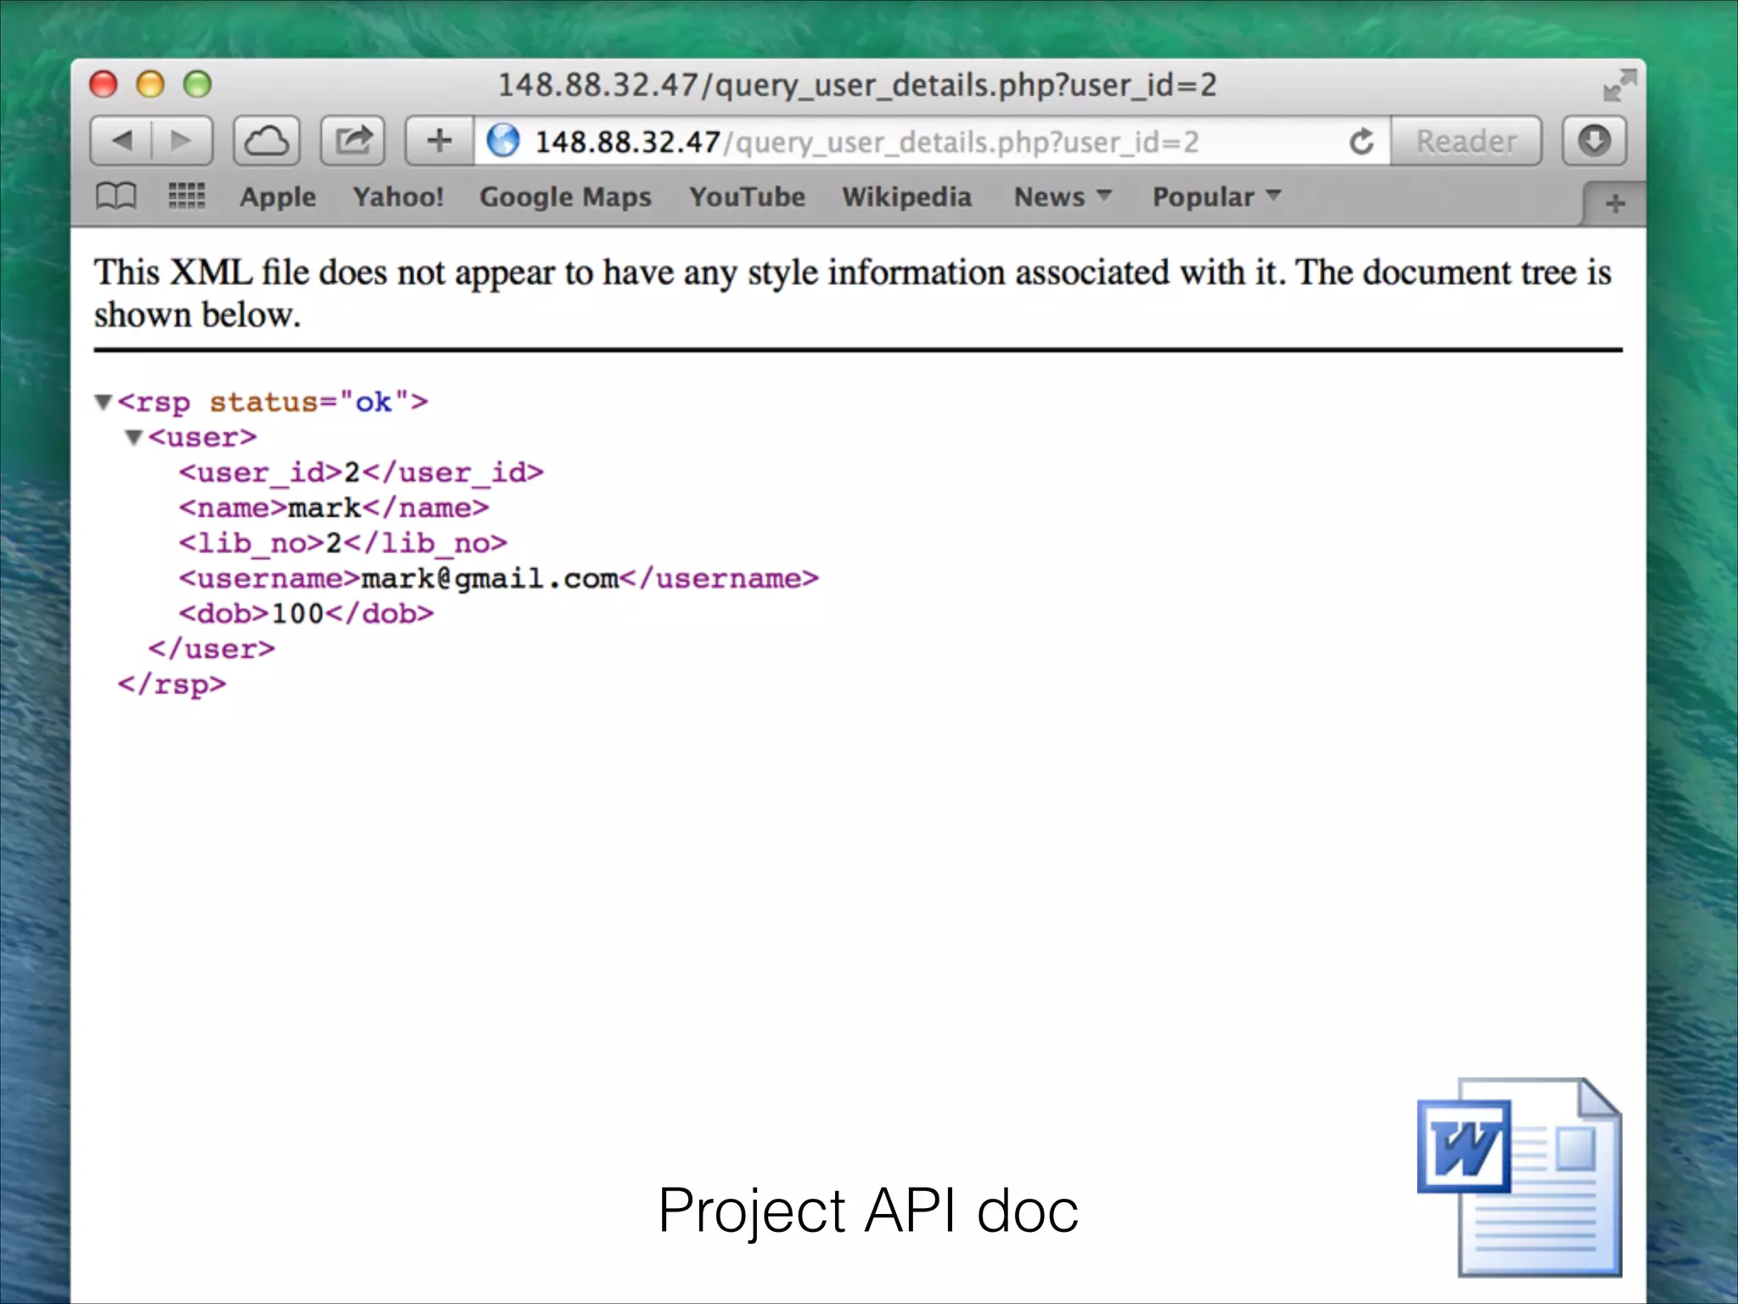
Task: Close the Safari window red button
Action: point(104,85)
